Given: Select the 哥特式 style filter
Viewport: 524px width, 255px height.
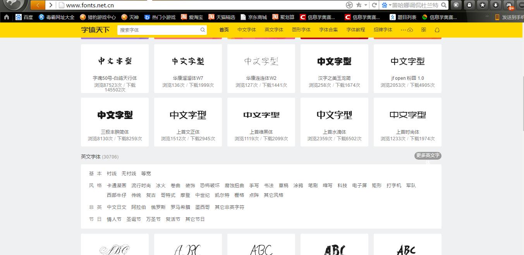Looking at the screenshot, I should click(168, 195).
